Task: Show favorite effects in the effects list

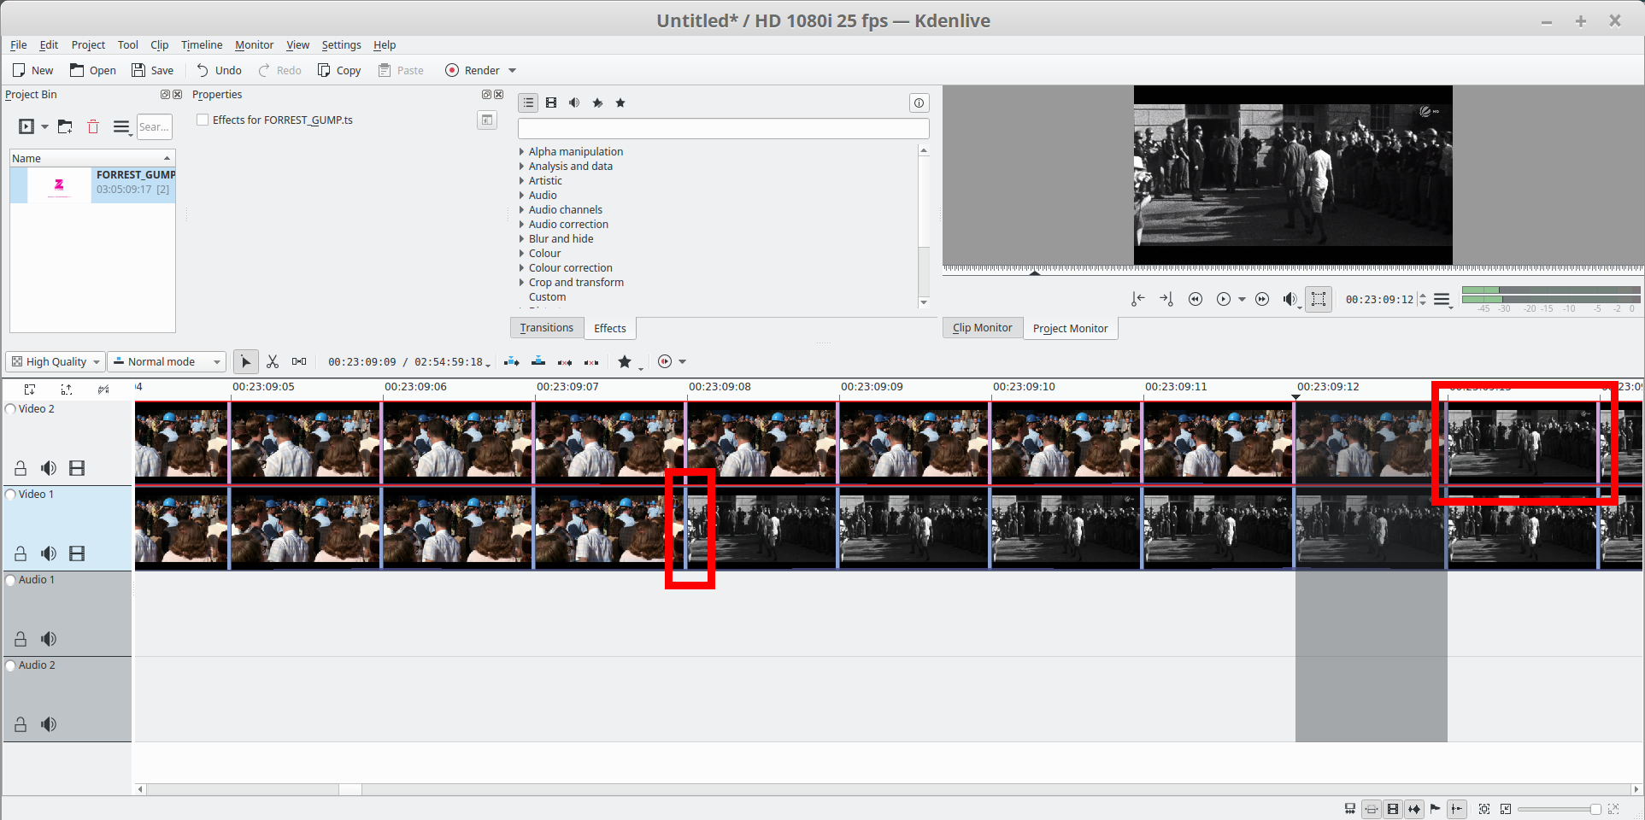Action: tap(620, 102)
